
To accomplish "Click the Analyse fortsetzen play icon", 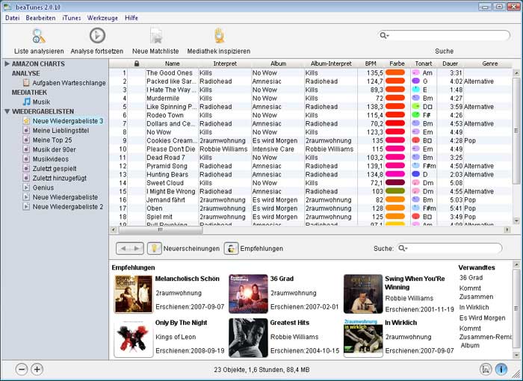I will coord(97,35).
